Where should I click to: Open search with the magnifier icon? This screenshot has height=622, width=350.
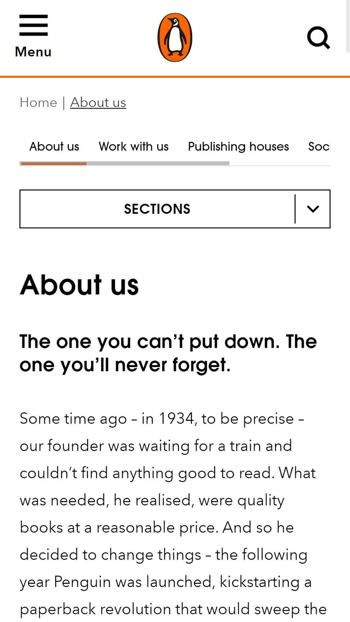[x=319, y=37]
